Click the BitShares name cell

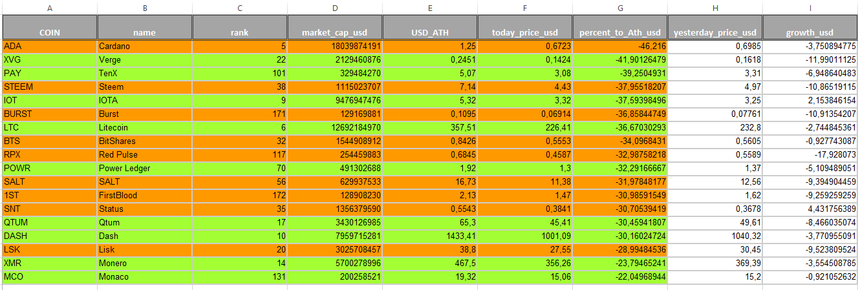point(145,141)
